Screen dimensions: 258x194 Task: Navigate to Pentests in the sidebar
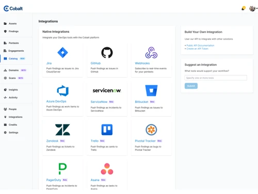(x=14, y=43)
